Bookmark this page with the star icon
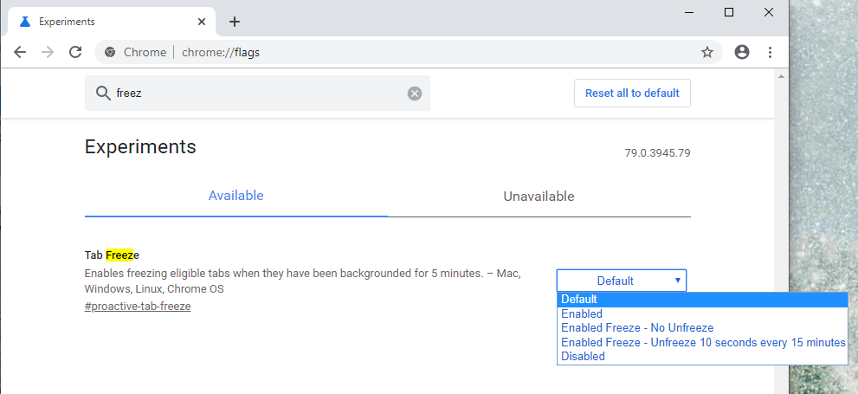The width and height of the screenshot is (858, 394). 707,52
